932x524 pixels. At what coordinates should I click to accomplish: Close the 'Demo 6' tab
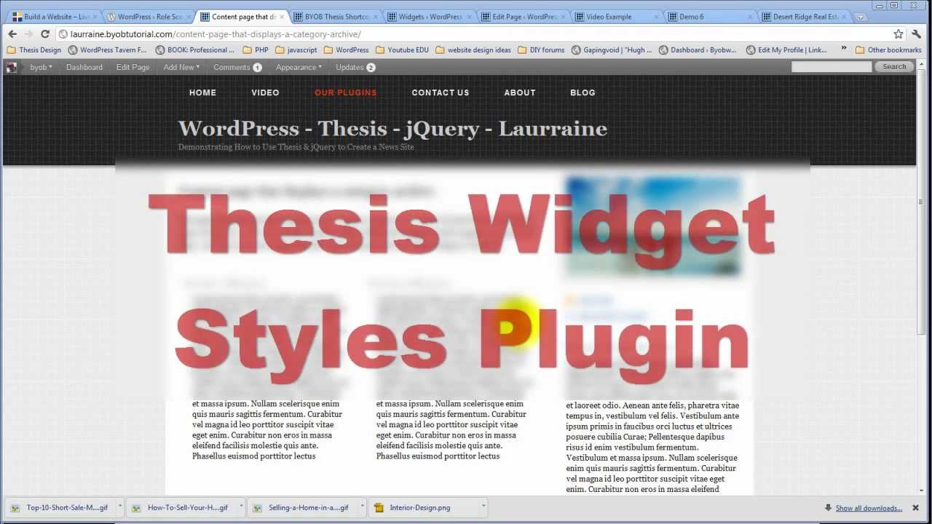pos(749,17)
